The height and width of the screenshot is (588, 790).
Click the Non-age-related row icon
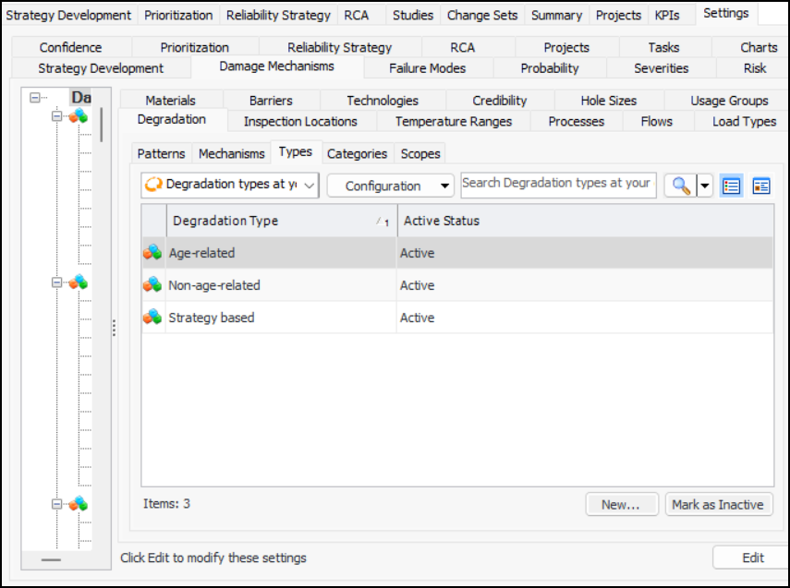coord(152,285)
